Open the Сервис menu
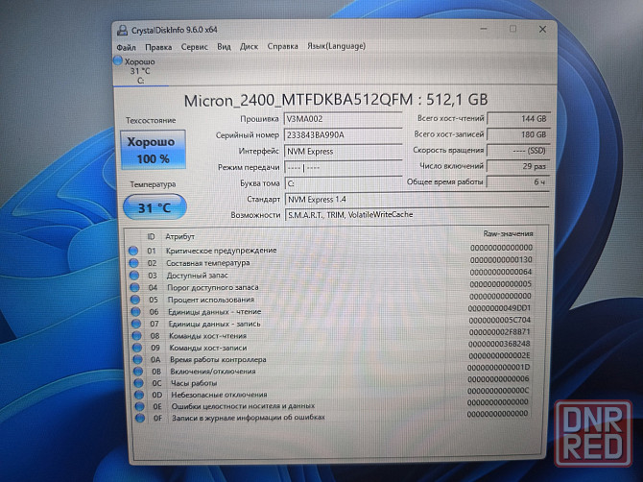 [195, 47]
